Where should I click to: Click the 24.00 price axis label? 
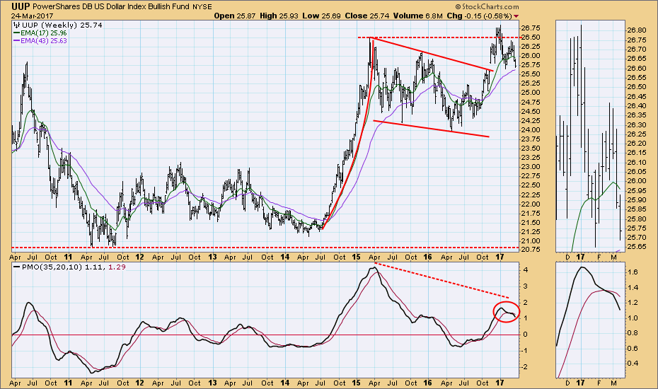click(531, 130)
